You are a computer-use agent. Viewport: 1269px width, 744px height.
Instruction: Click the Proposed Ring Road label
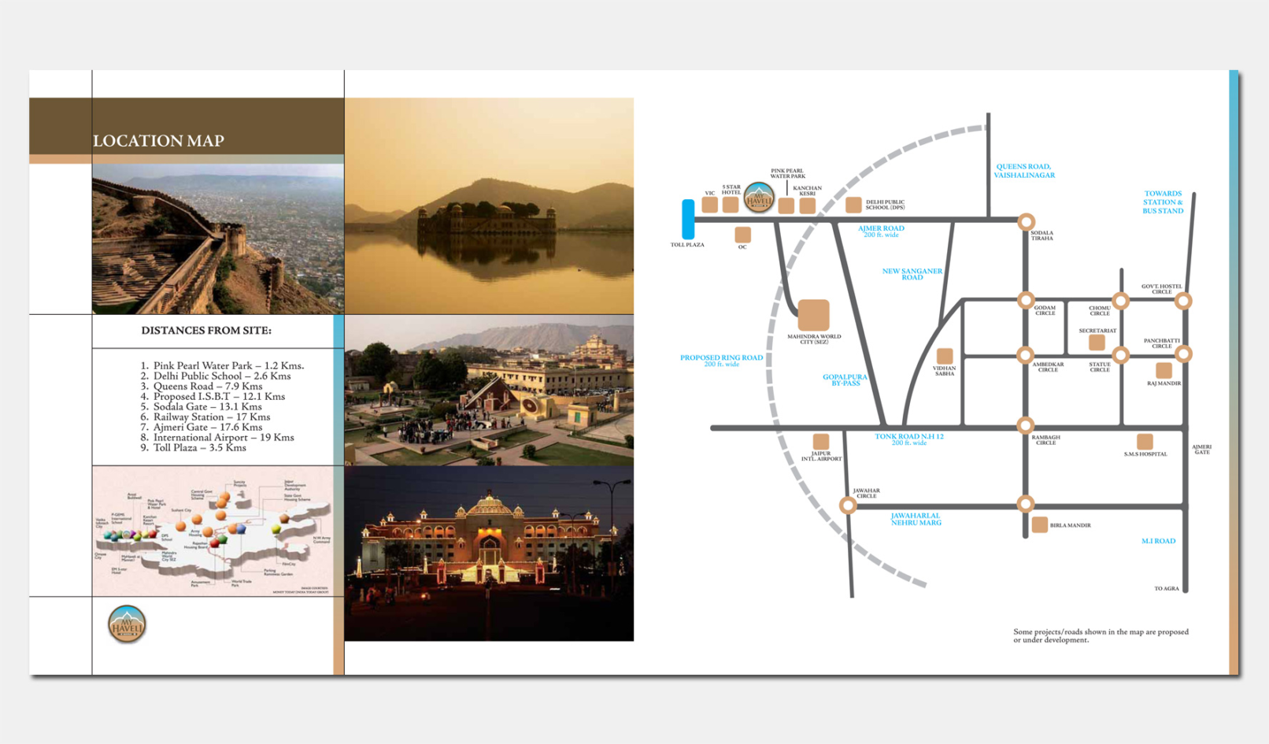(721, 358)
